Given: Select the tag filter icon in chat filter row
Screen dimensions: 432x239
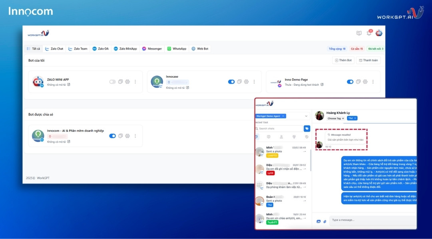Looking at the screenshot, I should [307, 137].
